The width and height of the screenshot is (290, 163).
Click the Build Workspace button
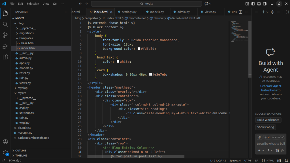[x=268, y=120]
